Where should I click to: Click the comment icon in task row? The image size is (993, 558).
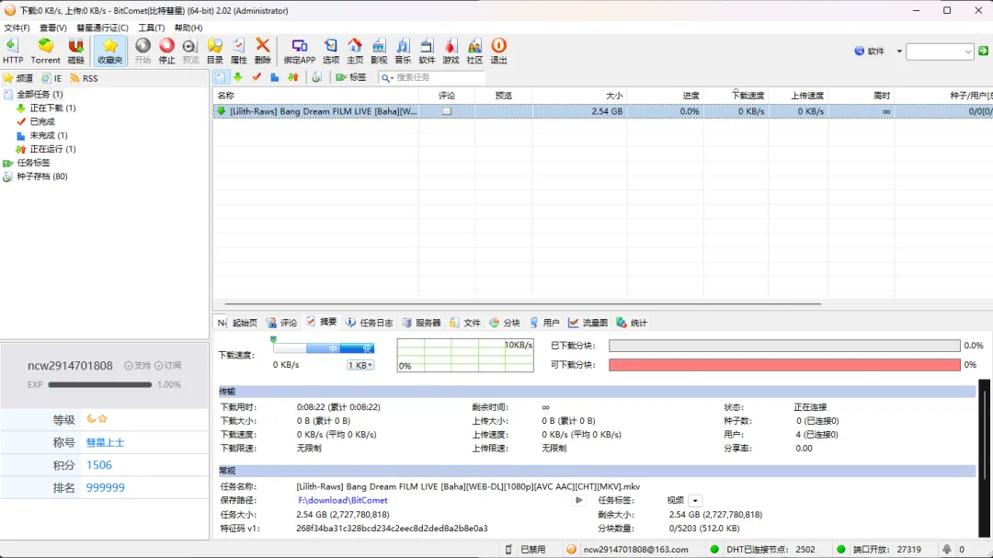coord(447,111)
